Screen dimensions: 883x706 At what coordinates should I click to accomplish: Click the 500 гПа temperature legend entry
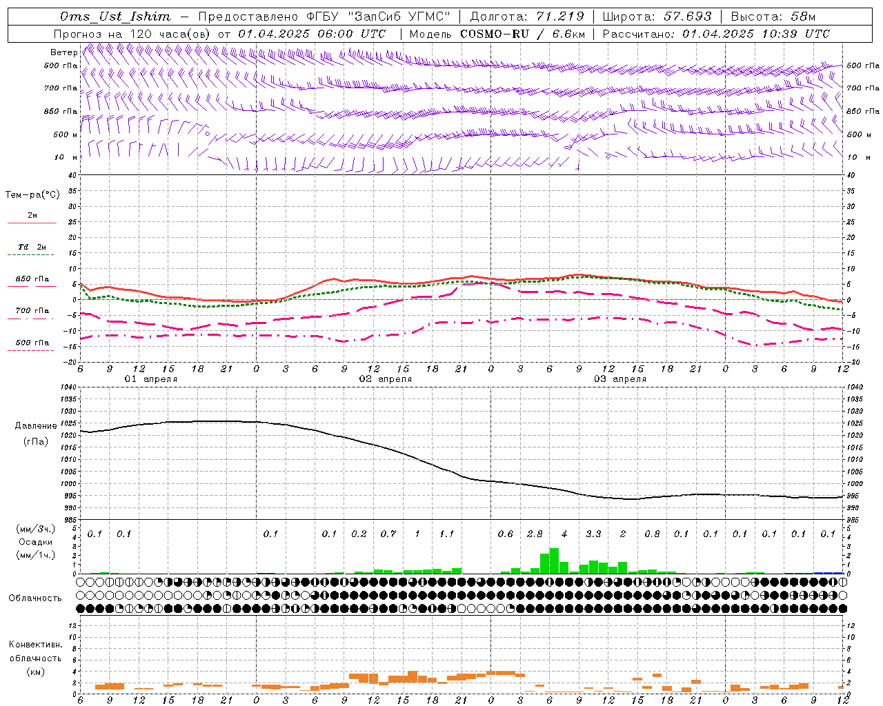click(32, 342)
